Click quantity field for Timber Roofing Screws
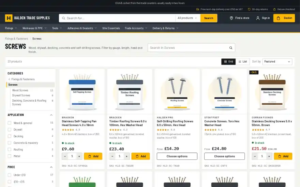The image size is (300, 187). pyautogui.click(x=120, y=156)
